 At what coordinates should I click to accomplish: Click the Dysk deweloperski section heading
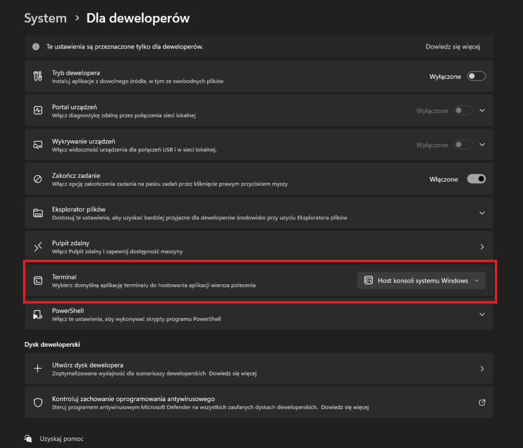pyautogui.click(x=52, y=345)
